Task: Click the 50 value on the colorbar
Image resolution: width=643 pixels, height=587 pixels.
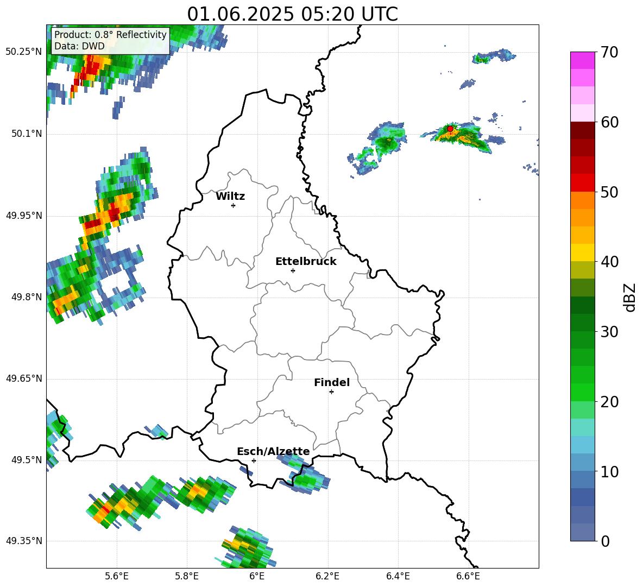Action: tap(609, 192)
